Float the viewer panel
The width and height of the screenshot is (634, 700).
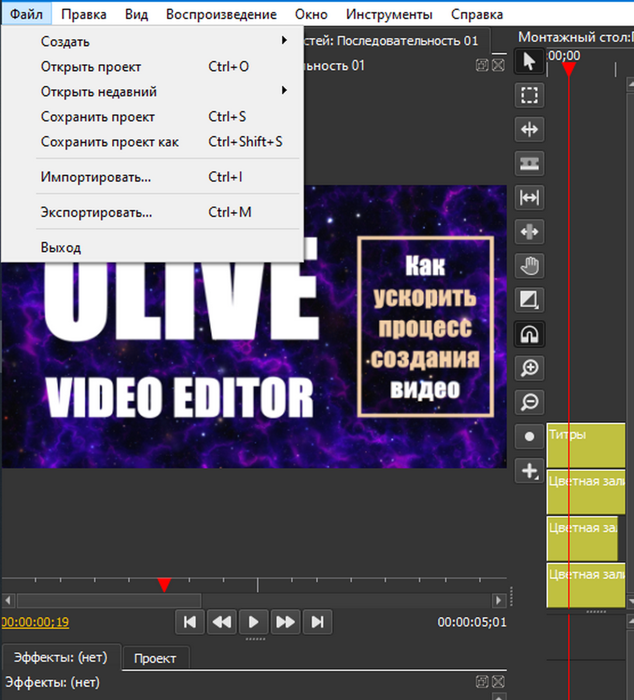coord(482,65)
